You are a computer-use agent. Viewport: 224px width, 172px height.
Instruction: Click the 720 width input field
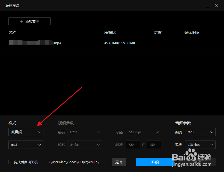point(133,145)
